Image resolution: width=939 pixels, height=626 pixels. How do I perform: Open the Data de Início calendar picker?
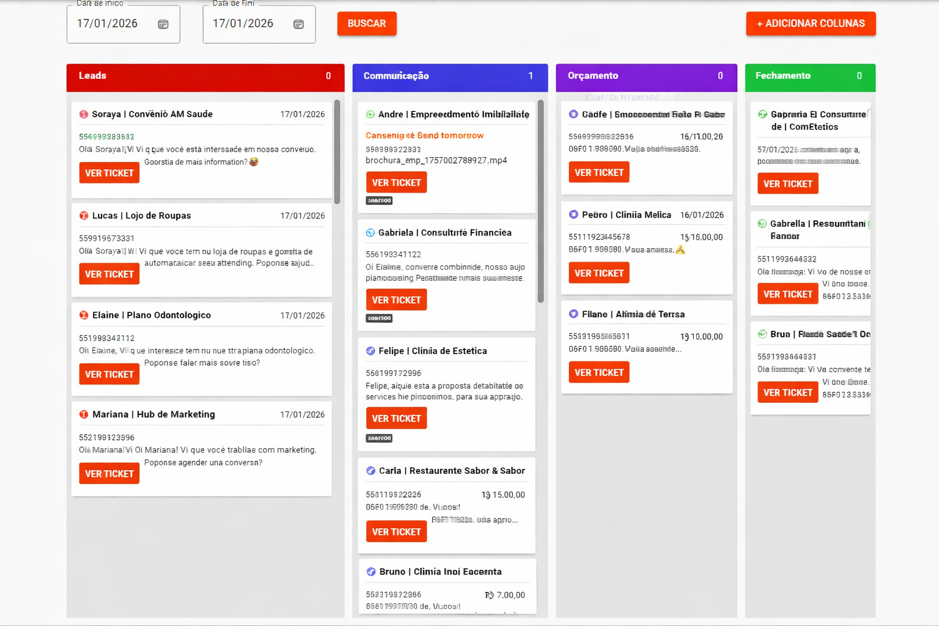(163, 23)
